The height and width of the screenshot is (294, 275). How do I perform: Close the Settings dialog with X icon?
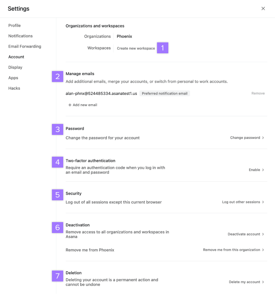pos(263,8)
